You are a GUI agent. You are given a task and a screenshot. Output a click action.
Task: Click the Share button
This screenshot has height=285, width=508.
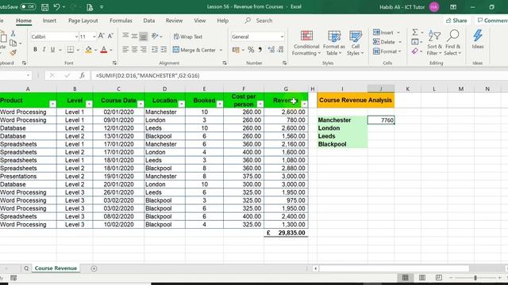(x=457, y=21)
